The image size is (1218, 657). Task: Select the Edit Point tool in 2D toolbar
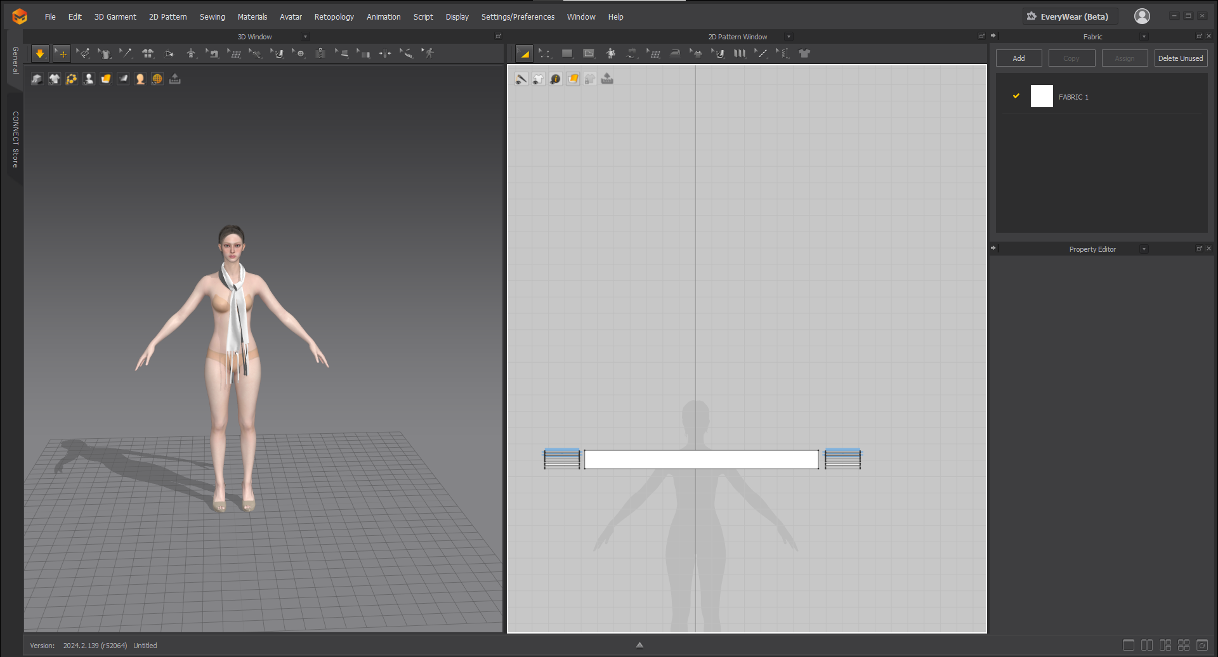[545, 54]
